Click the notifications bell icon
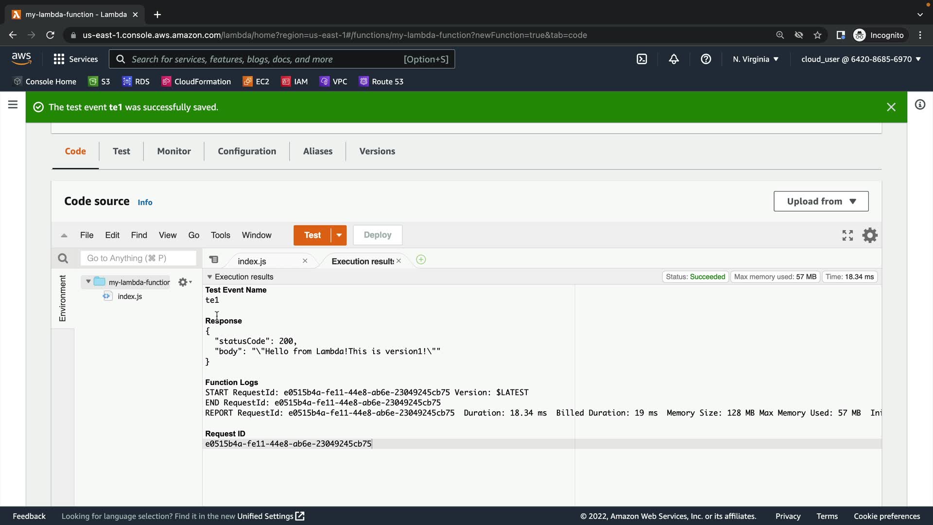Viewport: 933px width, 525px height. [674, 59]
